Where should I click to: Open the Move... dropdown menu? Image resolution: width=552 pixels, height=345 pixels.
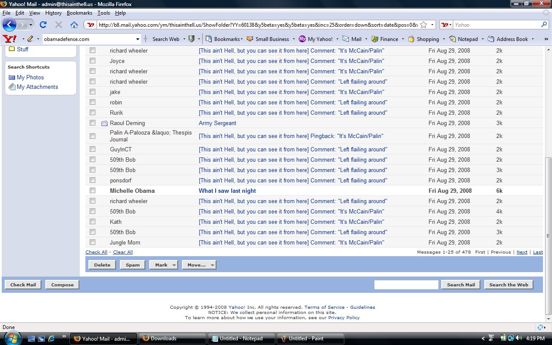199,265
